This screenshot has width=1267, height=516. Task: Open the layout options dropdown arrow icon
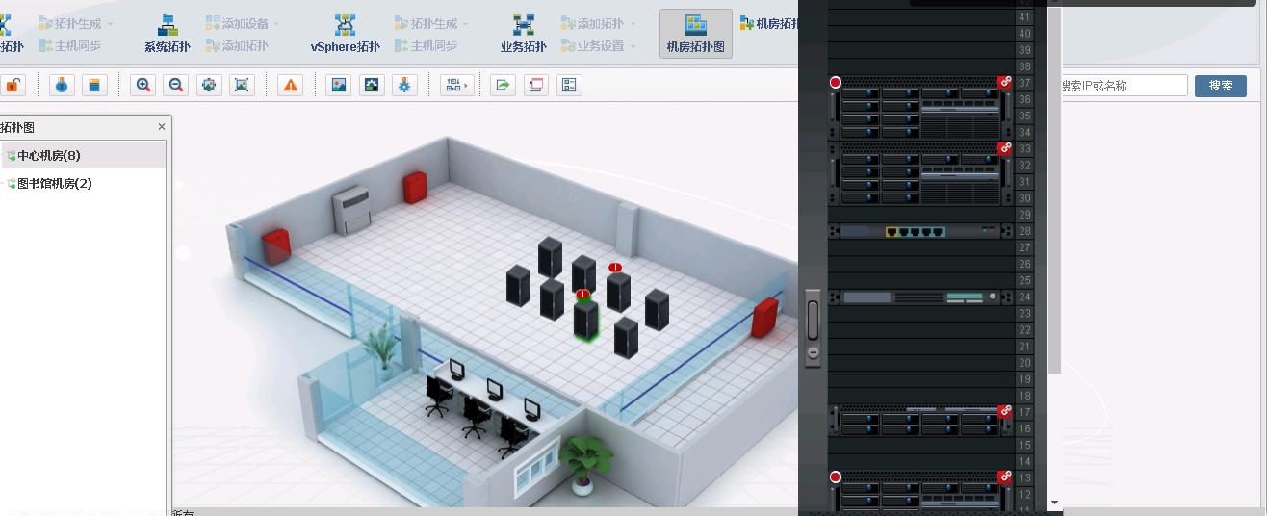456,86
